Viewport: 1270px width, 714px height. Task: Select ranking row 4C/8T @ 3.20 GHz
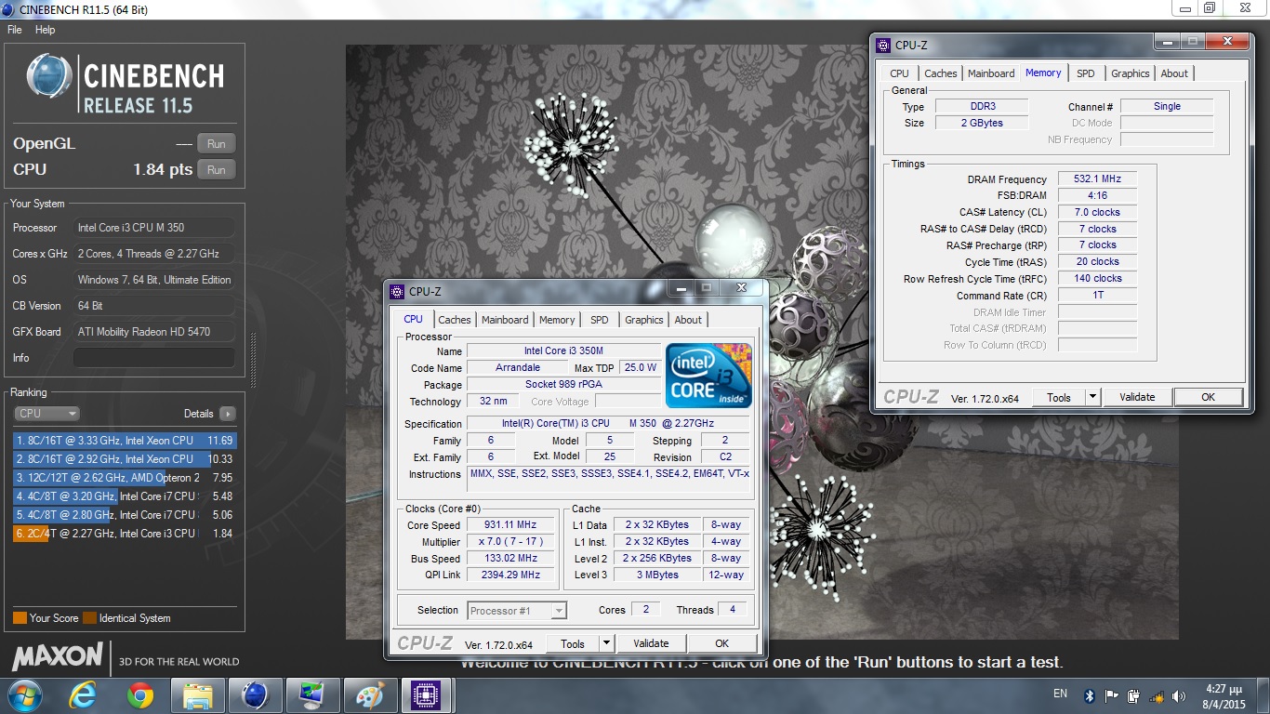125,496
